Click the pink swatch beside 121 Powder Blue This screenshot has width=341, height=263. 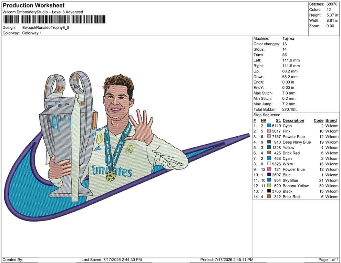tap(269, 169)
